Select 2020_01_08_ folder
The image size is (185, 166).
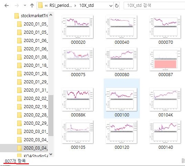[x=32, y=57]
